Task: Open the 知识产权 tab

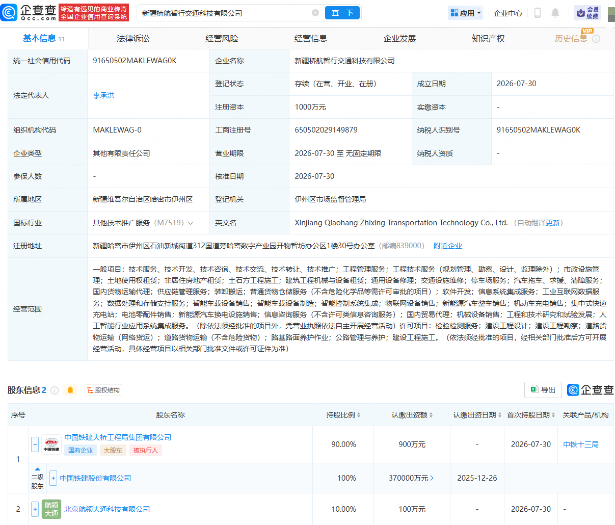Action: pos(488,38)
